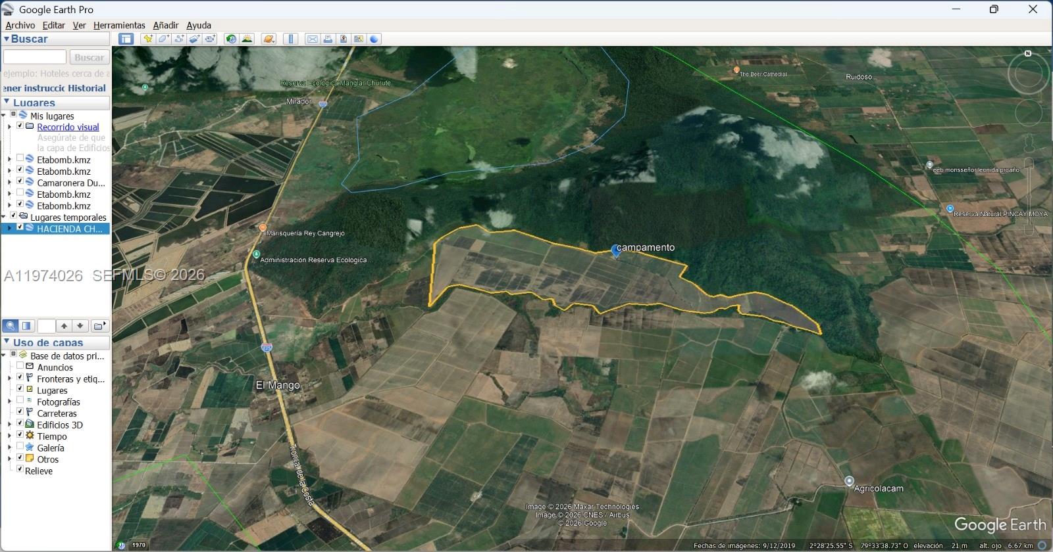Click the search text input field

tap(35, 57)
